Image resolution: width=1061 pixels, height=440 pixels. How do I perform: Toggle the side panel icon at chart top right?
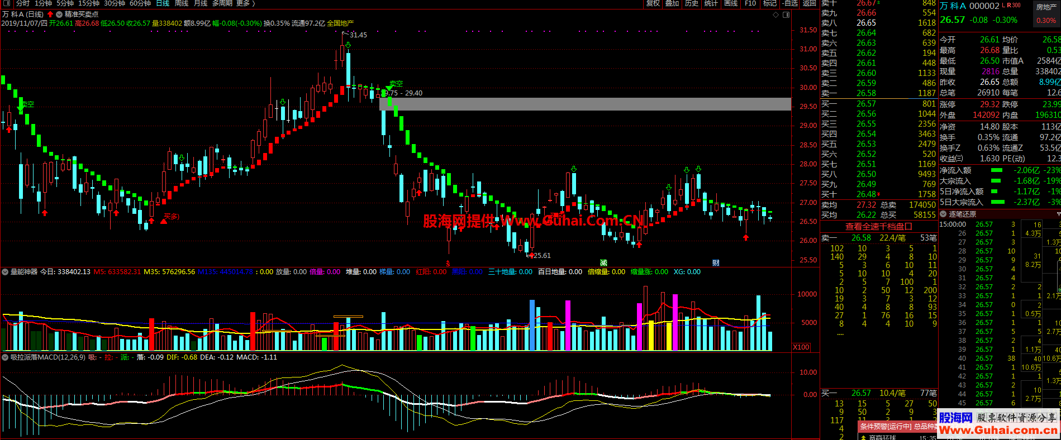point(786,15)
